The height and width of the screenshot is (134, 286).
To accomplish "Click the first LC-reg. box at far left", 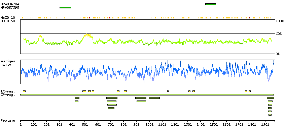I will [24, 91].
